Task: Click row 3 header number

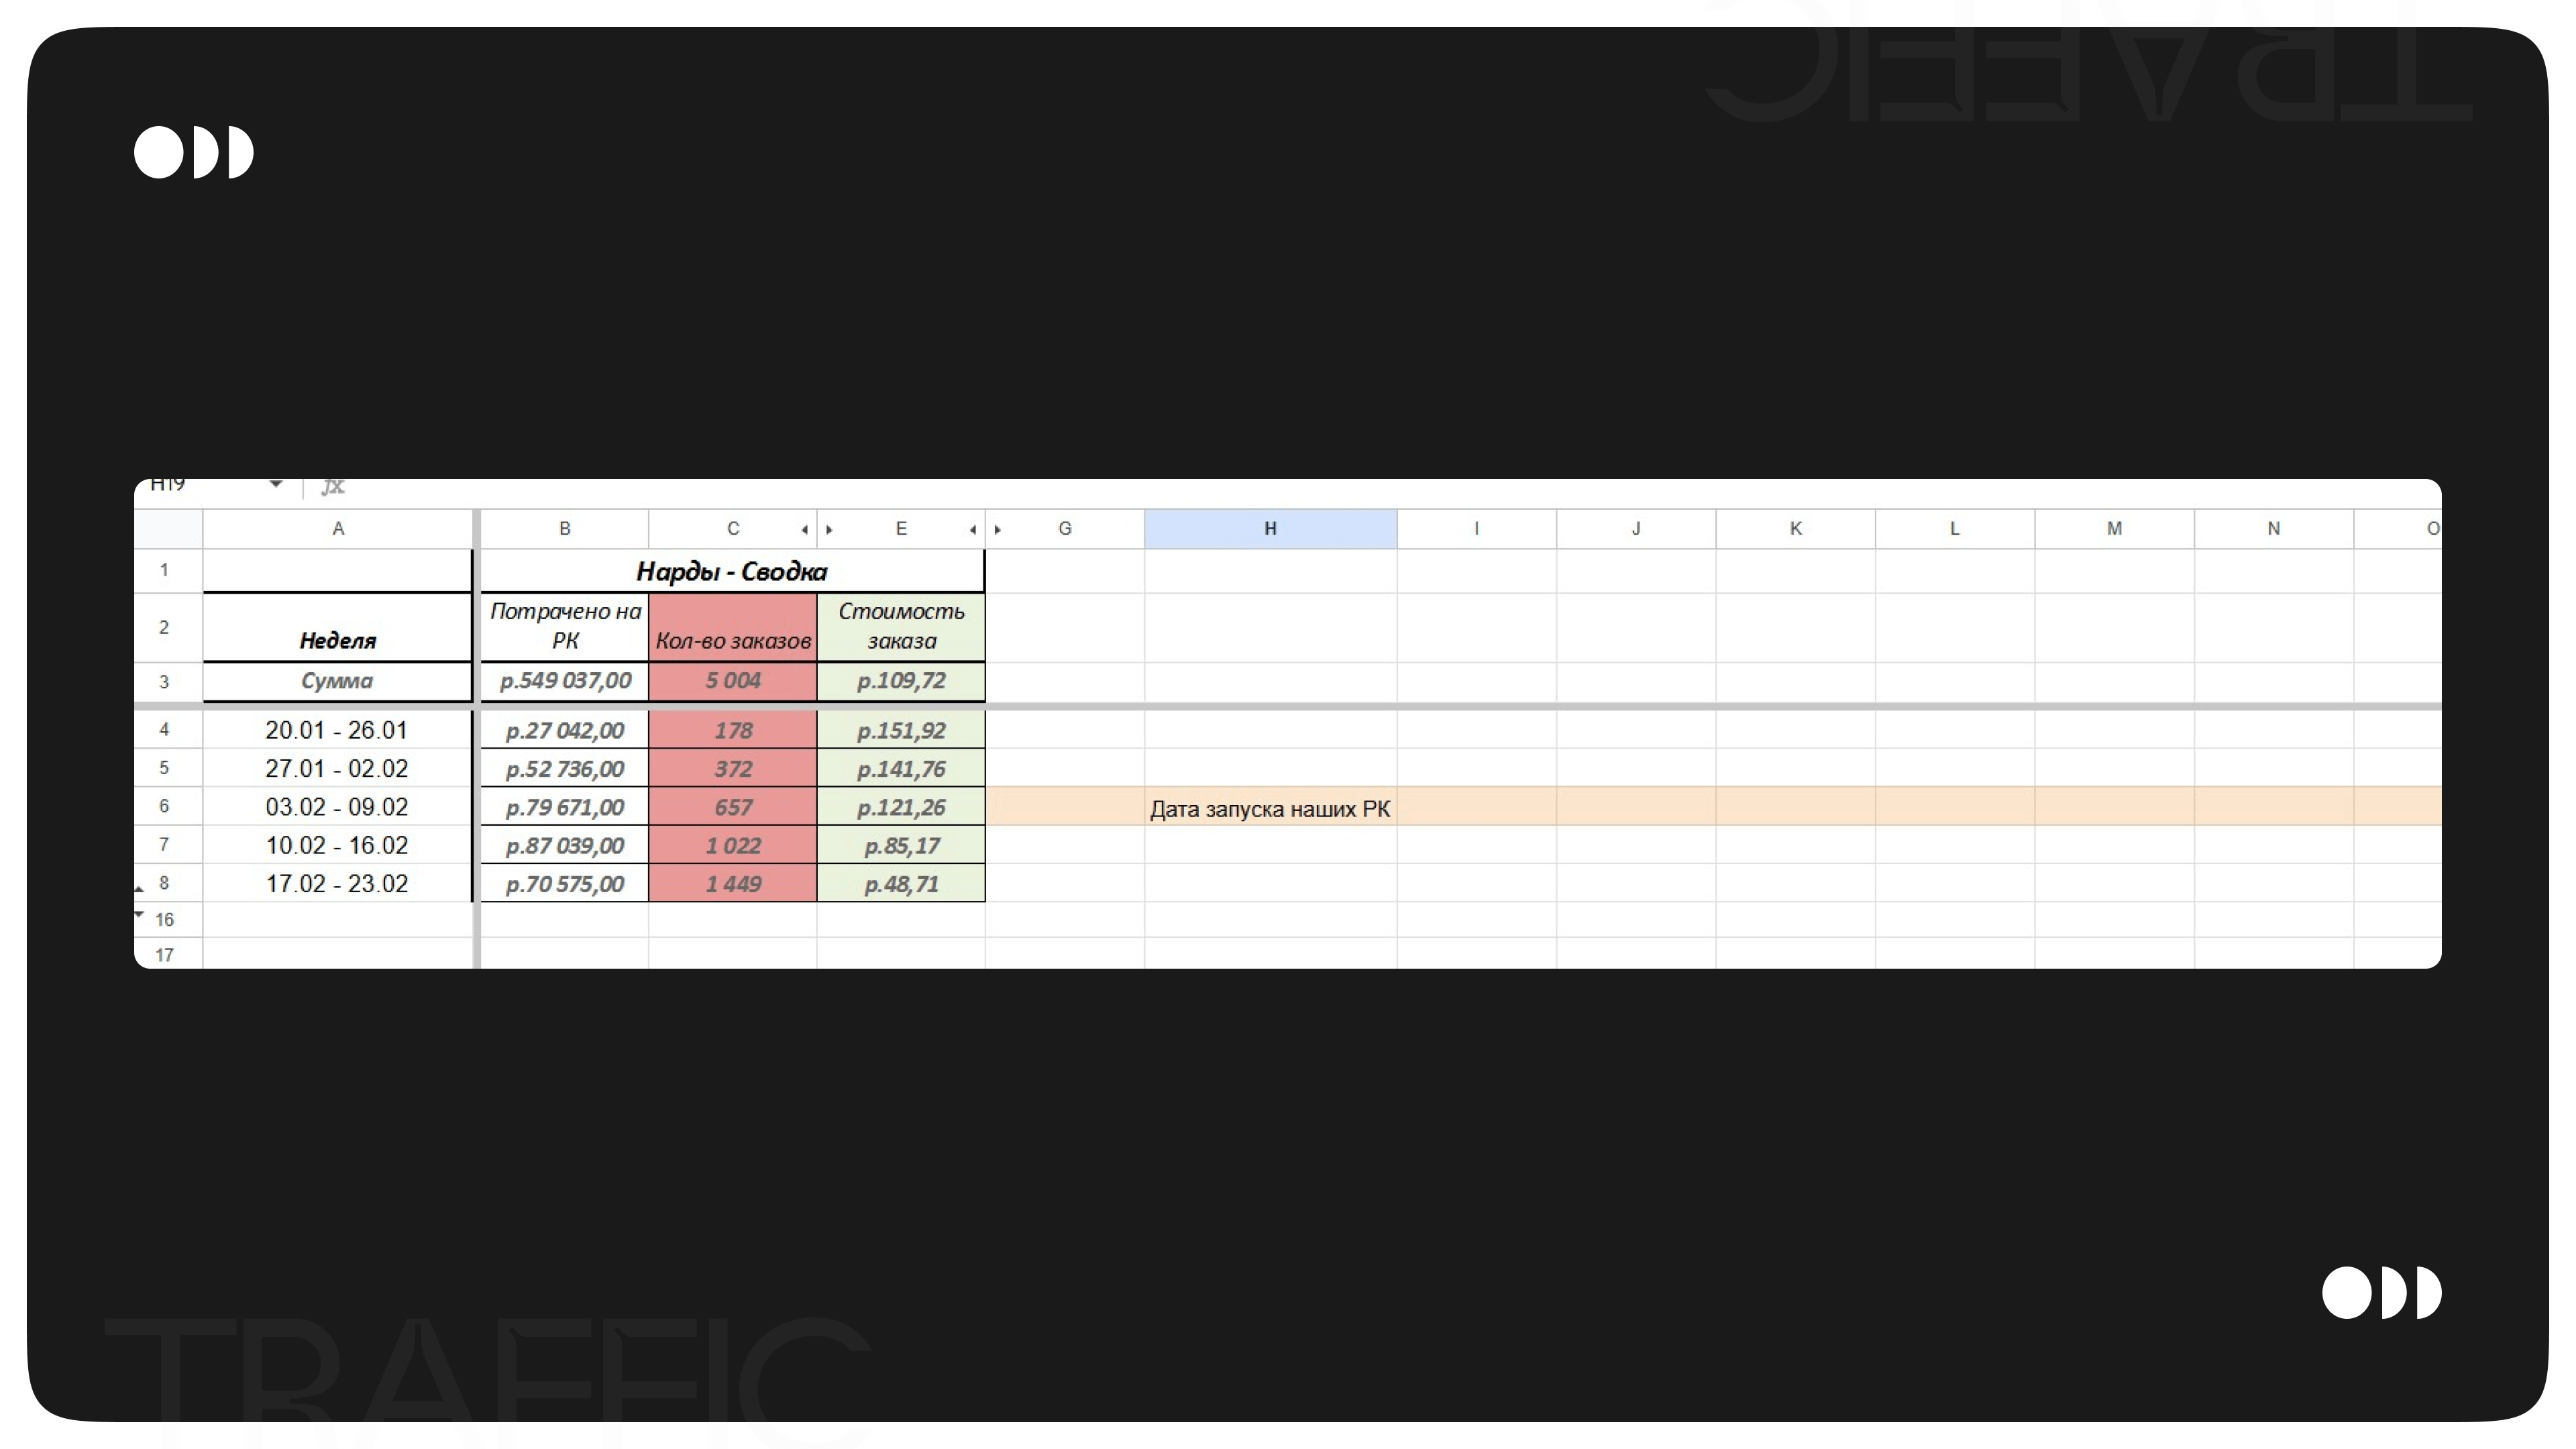Action: 165,682
